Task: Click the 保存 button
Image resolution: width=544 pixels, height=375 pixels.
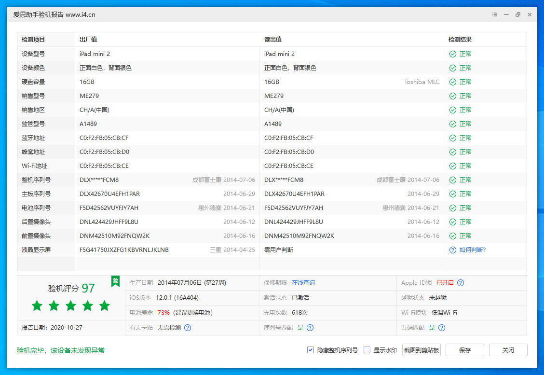Action: pos(464,350)
